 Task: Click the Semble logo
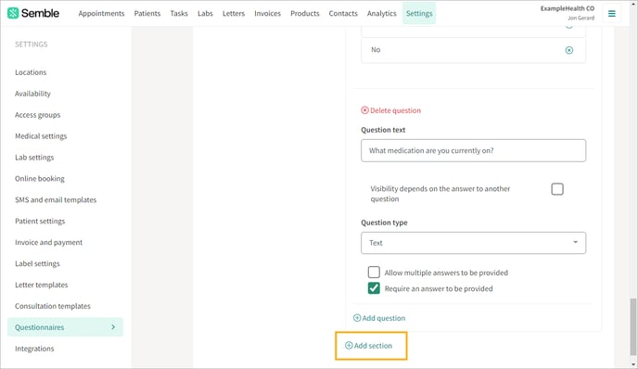[33, 13]
